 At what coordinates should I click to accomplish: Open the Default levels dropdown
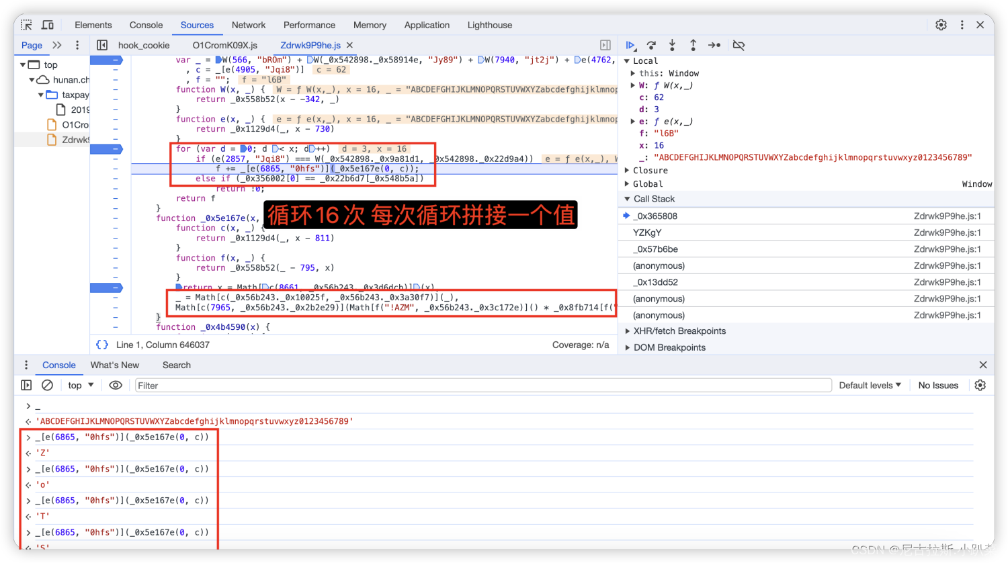tap(870, 385)
